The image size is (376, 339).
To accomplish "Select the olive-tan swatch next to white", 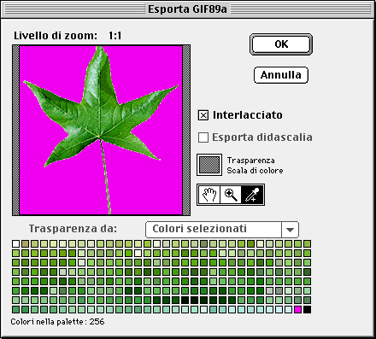I will tap(25, 243).
